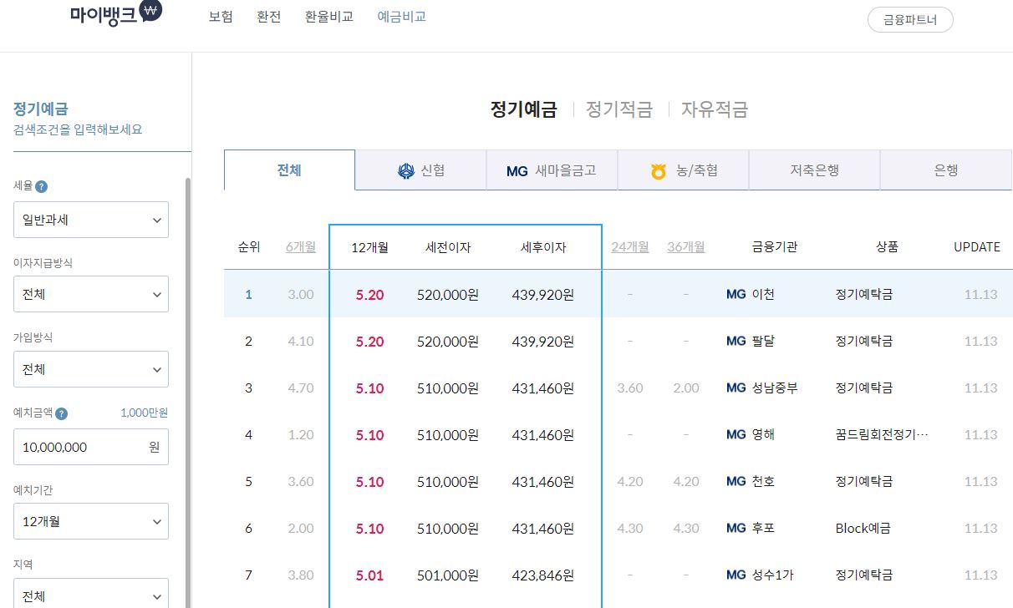Click the 금융파트너 button
The image size is (1013, 608).
click(x=910, y=19)
